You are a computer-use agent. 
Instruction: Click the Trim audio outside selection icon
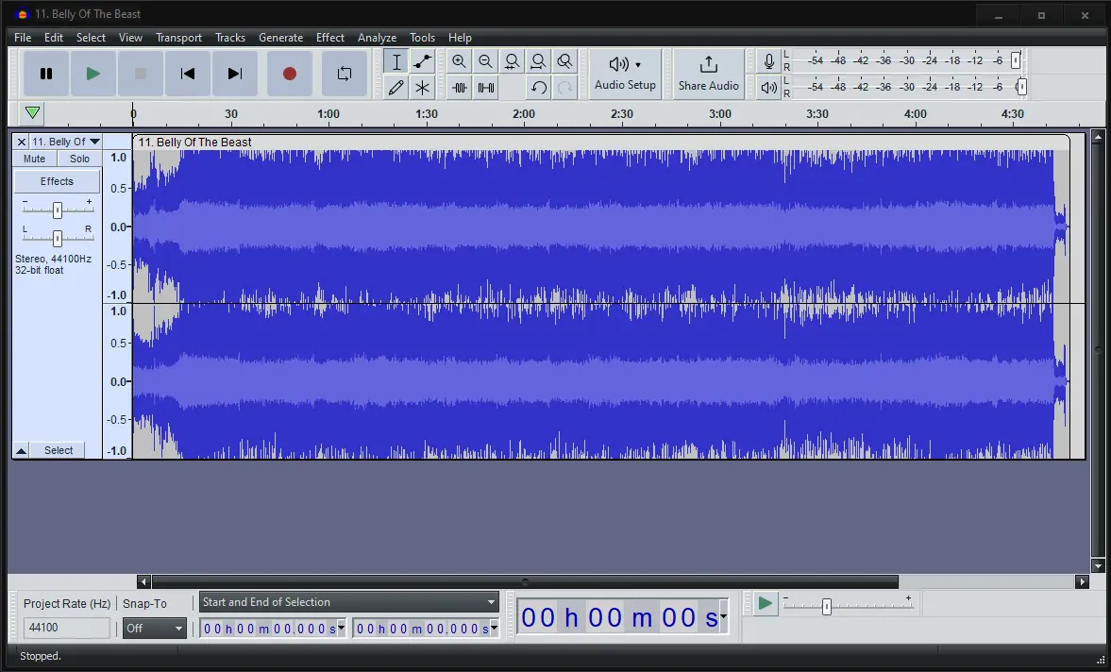[x=459, y=88]
